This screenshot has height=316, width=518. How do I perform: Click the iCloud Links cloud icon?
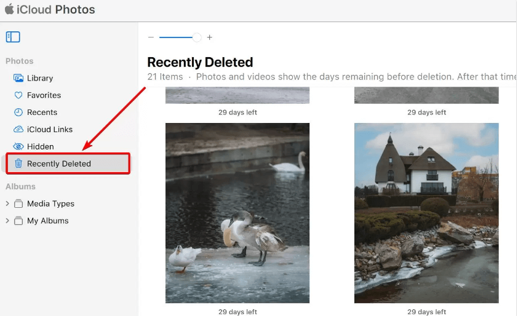pos(18,130)
